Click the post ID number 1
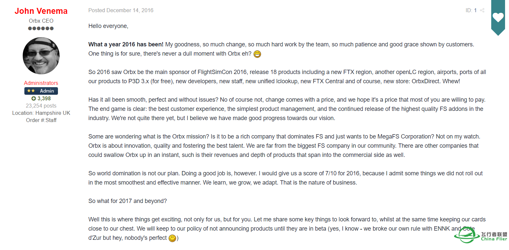 (x=475, y=11)
